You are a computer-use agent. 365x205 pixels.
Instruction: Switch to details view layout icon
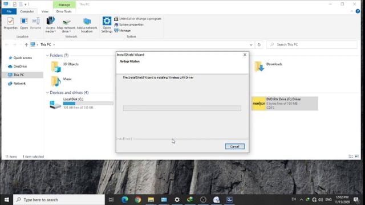[351, 157]
